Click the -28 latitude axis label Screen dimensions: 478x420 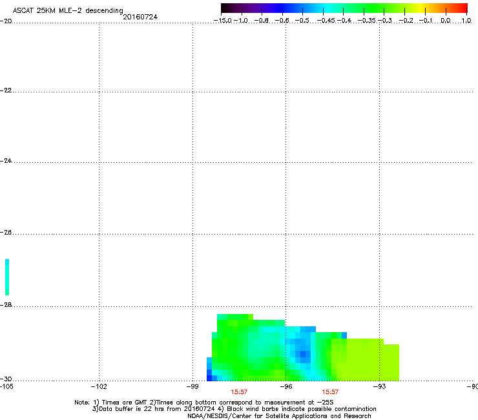coord(6,305)
